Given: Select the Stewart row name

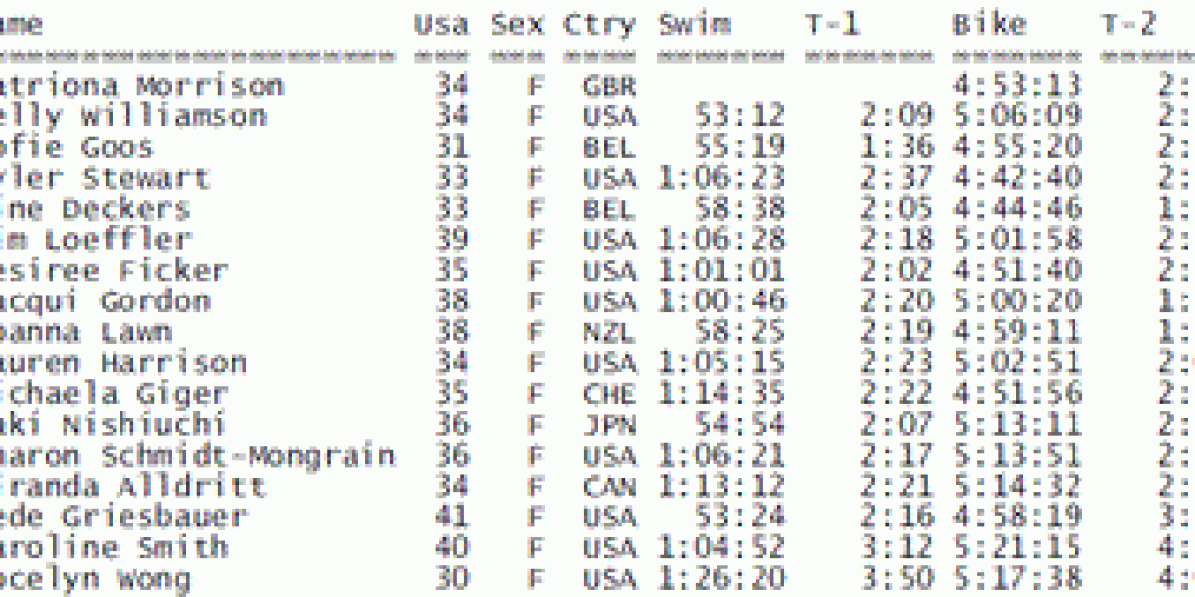Looking at the screenshot, I should (x=105, y=178).
